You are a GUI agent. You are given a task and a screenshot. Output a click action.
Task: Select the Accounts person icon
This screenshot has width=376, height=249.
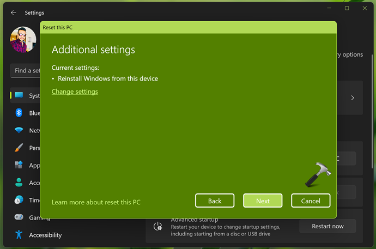[19, 183]
